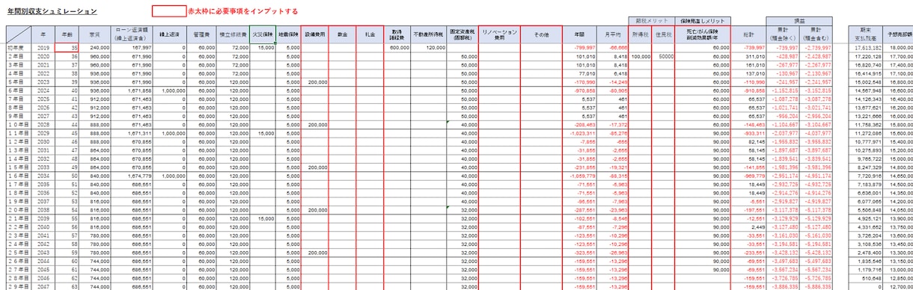The width and height of the screenshot is (913, 290).
Task: Select the 地震保険 column header
Action: (289, 34)
